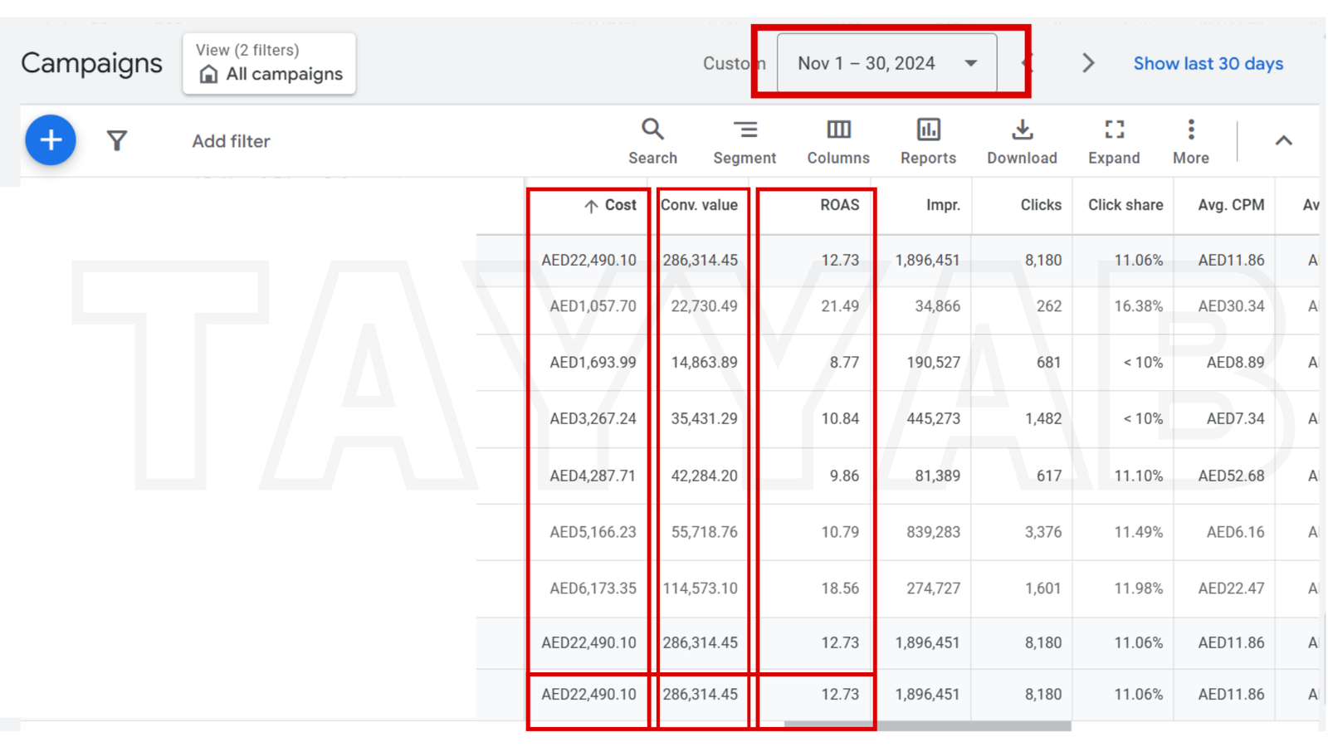
Task: Open the More options menu
Action: pyautogui.click(x=1190, y=141)
